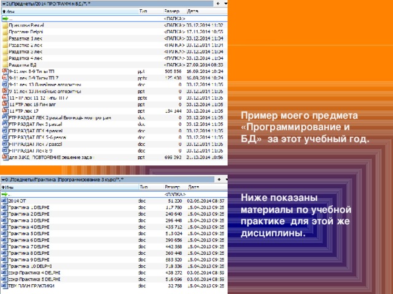Click the date 27.09.2014 08:33
This screenshot has width=393, height=294.
204,65
